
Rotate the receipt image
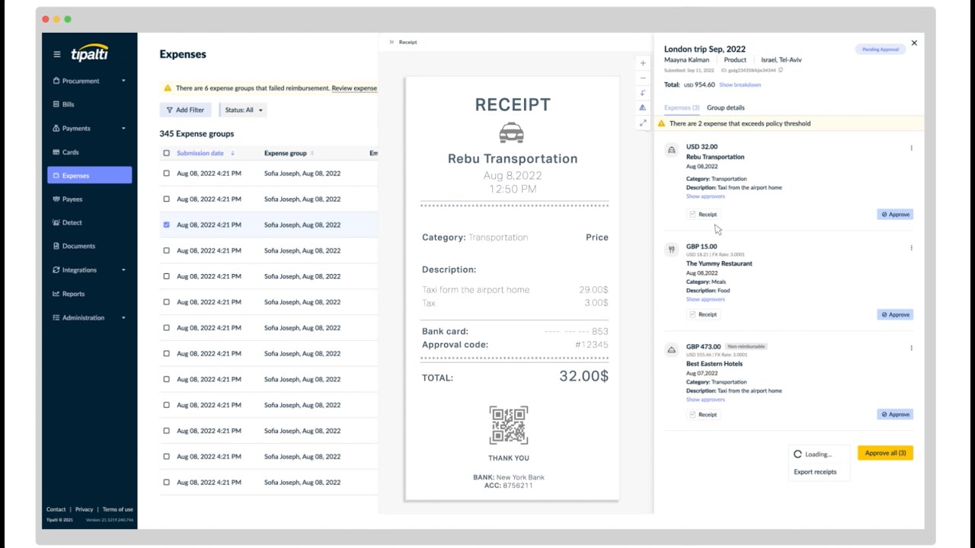coord(643,93)
